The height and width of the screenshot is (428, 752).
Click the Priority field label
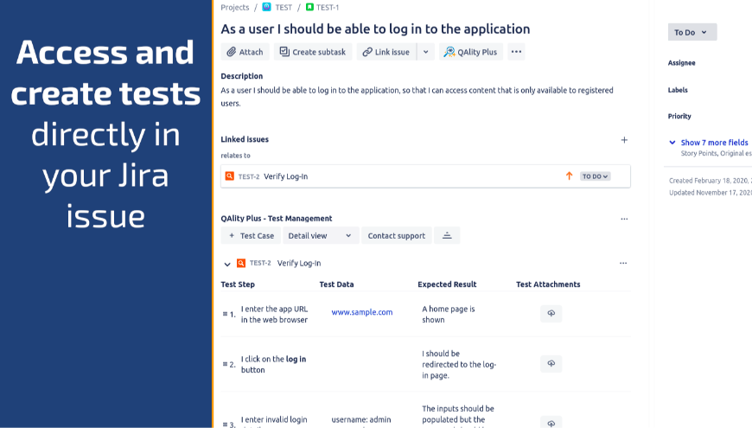(x=679, y=116)
